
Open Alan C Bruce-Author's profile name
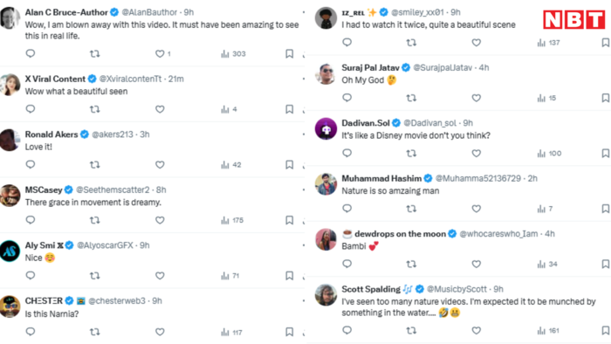point(66,12)
